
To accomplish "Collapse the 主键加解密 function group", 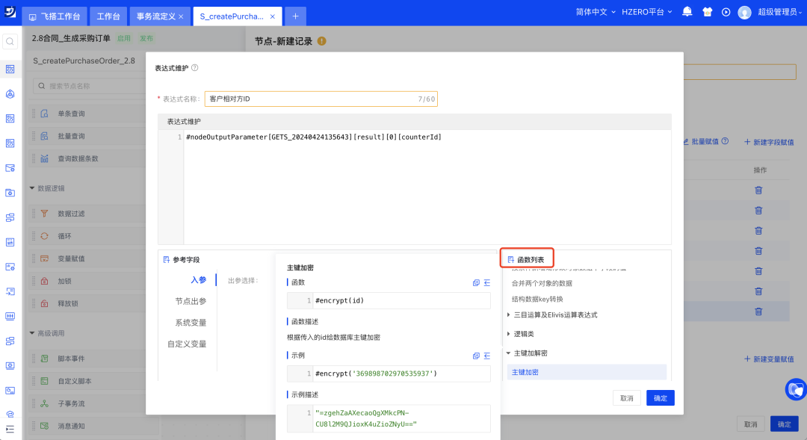I will (x=531, y=353).
